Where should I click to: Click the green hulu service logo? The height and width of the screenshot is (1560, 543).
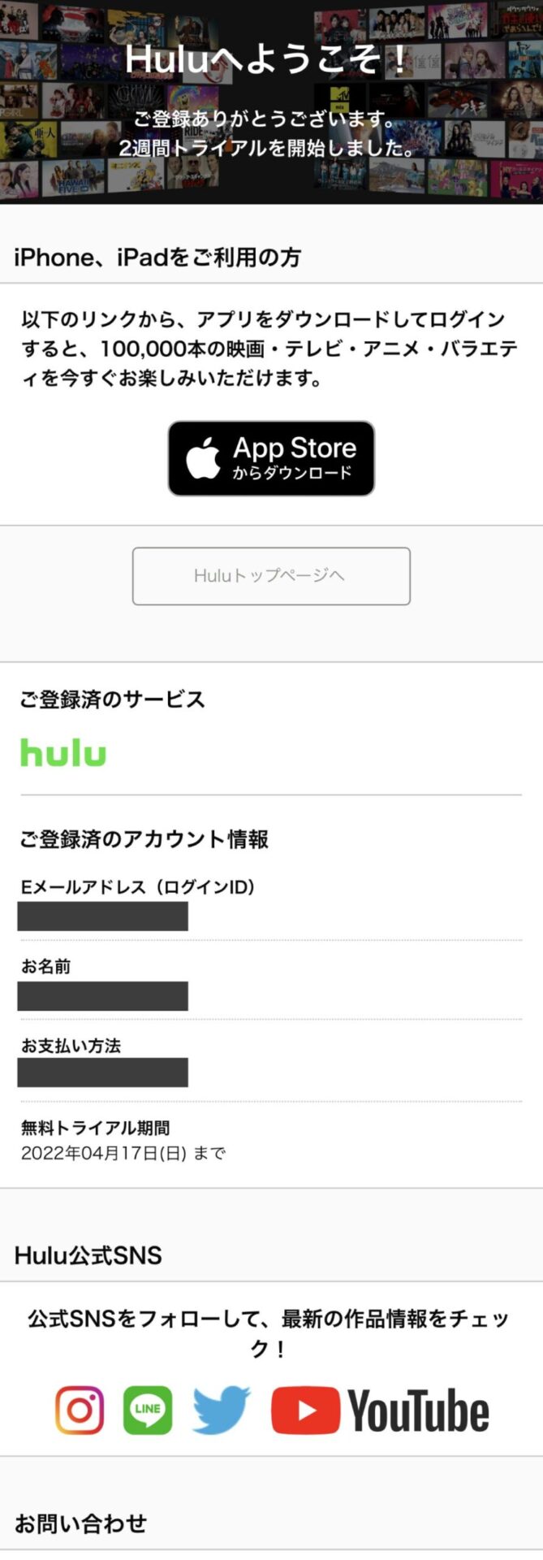coord(62,754)
